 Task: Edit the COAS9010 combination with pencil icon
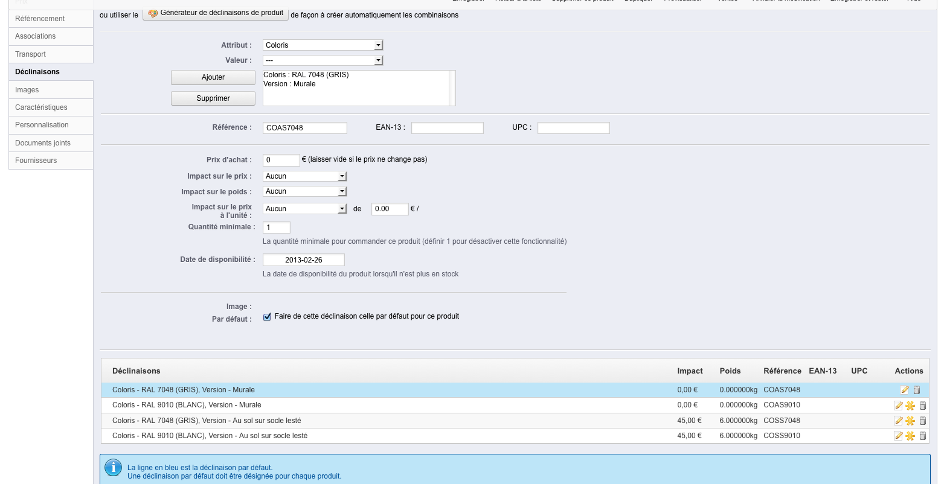tap(898, 405)
